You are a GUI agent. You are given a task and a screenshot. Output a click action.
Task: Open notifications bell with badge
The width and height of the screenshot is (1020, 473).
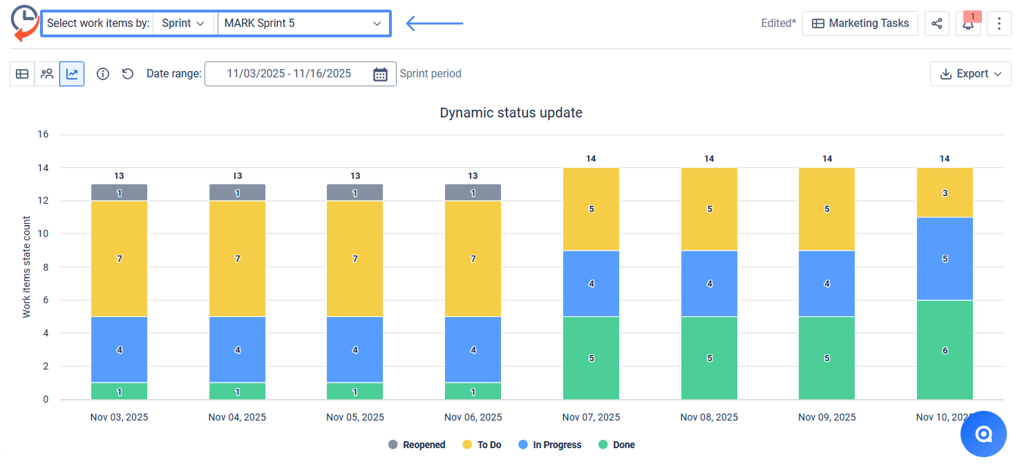(968, 23)
